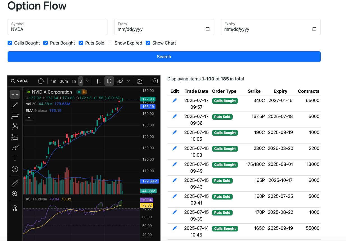Open the Expiry date calendar picker

(x=314, y=29)
